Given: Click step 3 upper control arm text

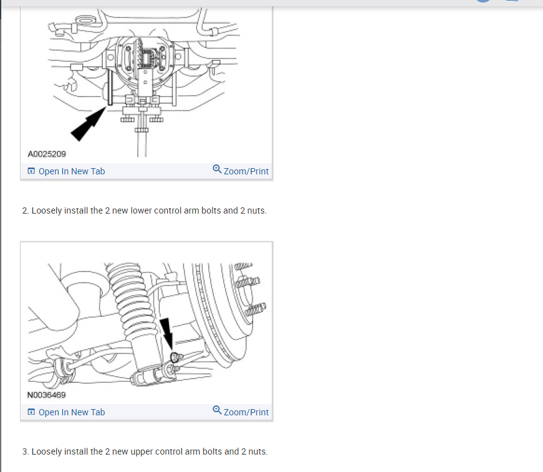Looking at the screenshot, I should pyautogui.click(x=145, y=451).
